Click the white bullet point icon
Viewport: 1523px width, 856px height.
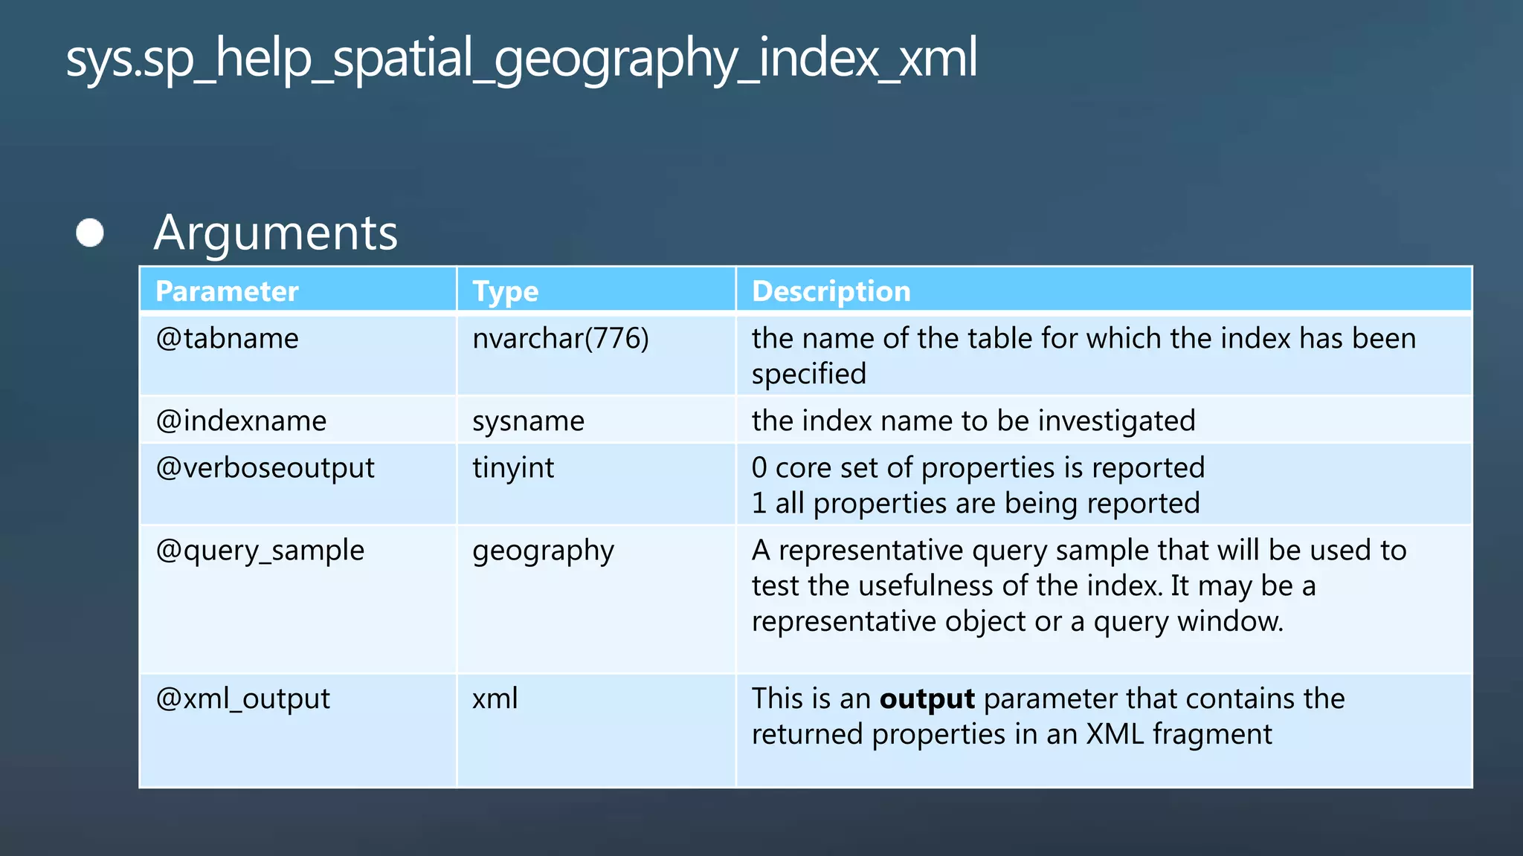[90, 233]
